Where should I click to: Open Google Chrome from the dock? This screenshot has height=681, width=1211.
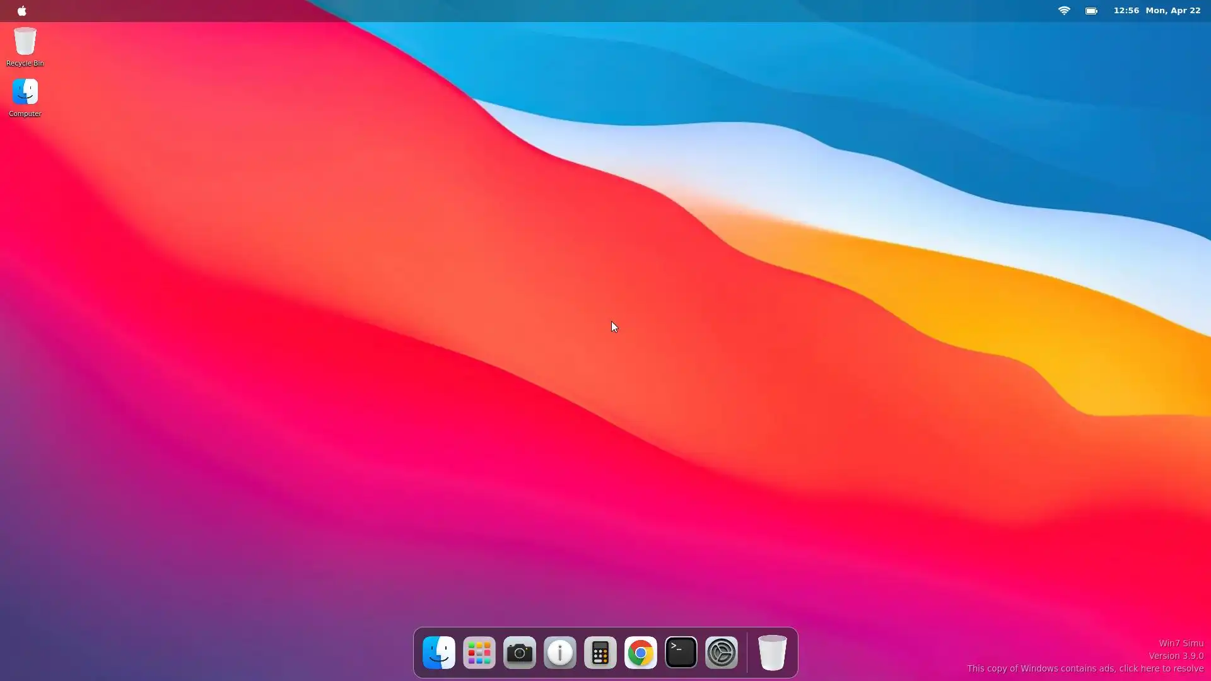641,653
